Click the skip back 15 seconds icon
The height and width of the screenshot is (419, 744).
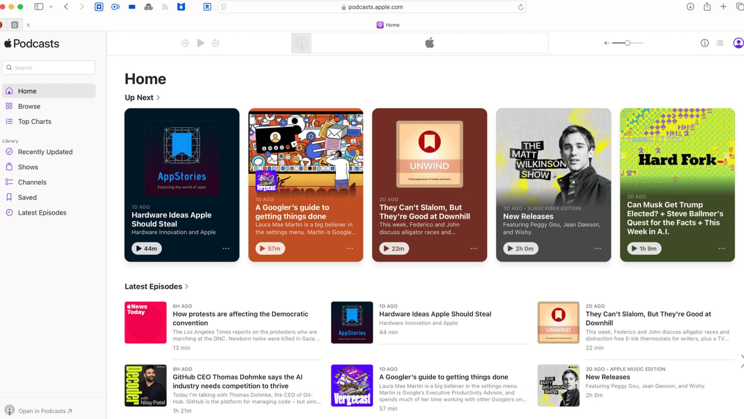pos(185,43)
